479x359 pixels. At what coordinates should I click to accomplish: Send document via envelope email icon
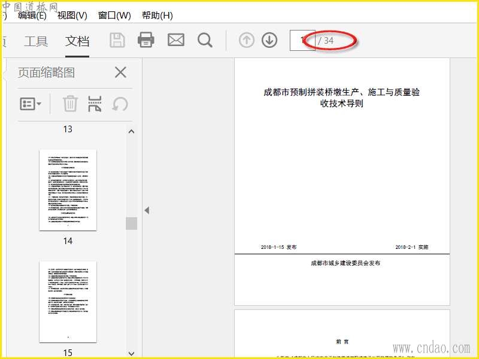click(176, 40)
